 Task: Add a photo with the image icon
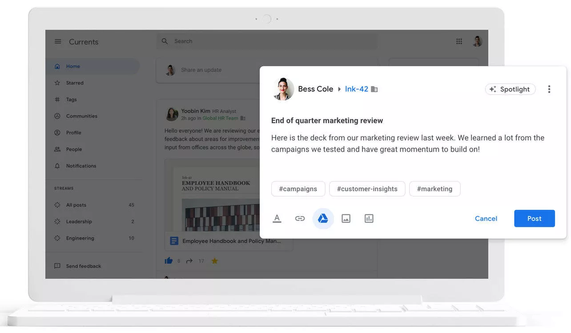click(x=346, y=218)
